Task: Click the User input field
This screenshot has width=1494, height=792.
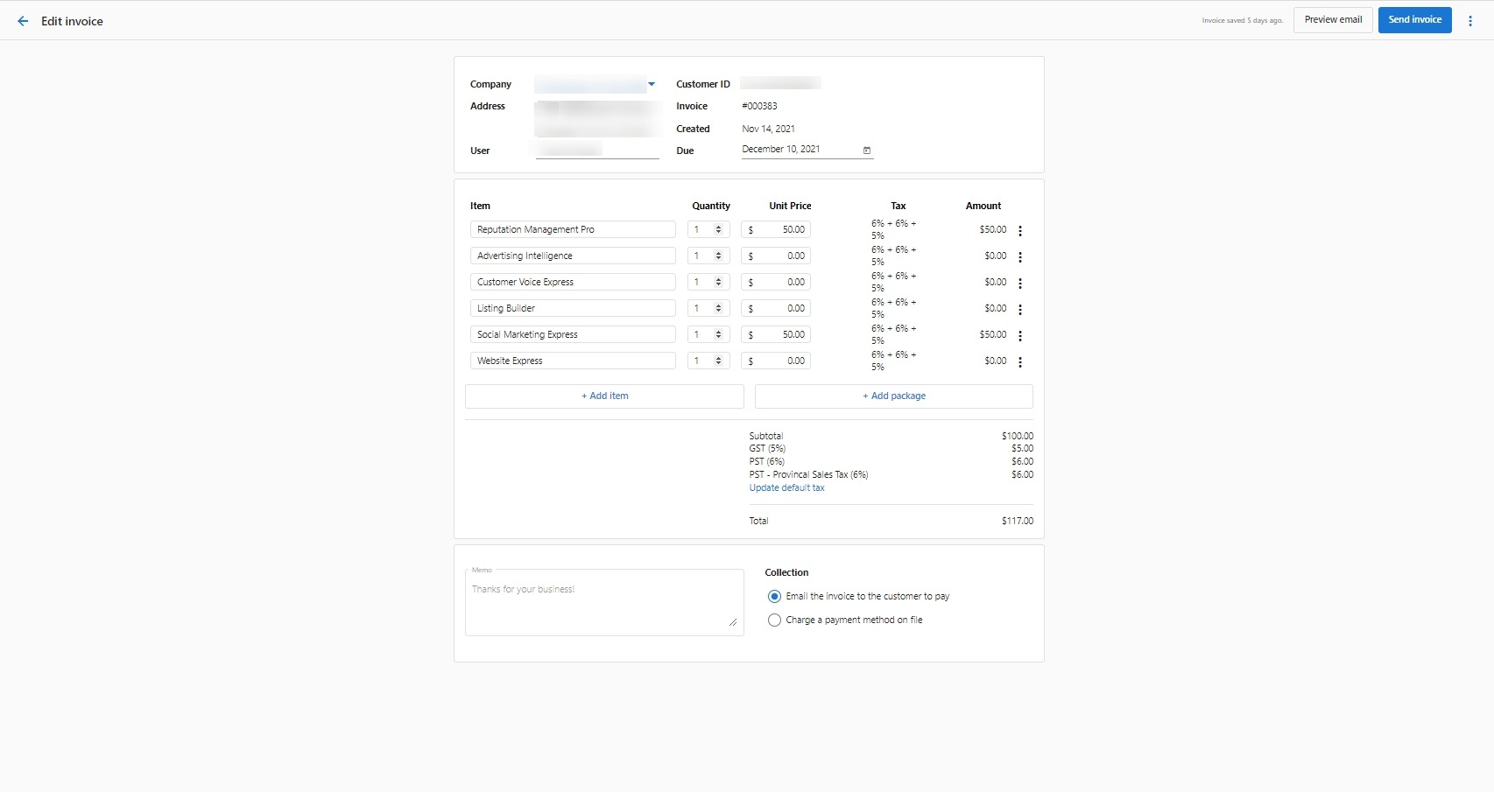Action: tap(597, 151)
